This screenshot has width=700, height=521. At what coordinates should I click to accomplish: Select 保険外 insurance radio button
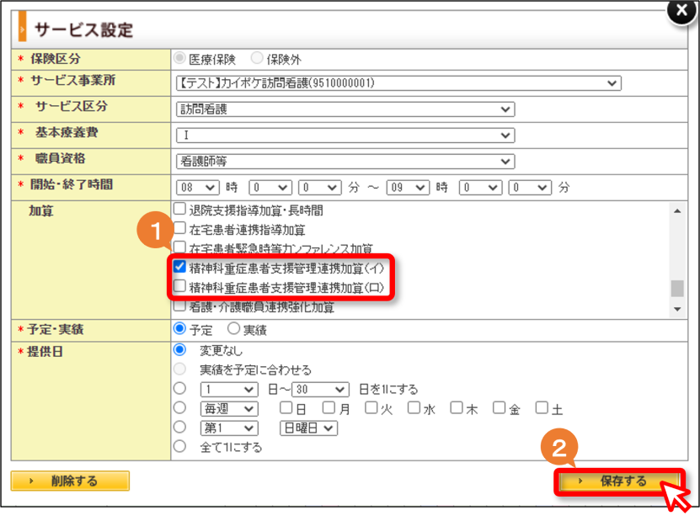click(x=257, y=57)
